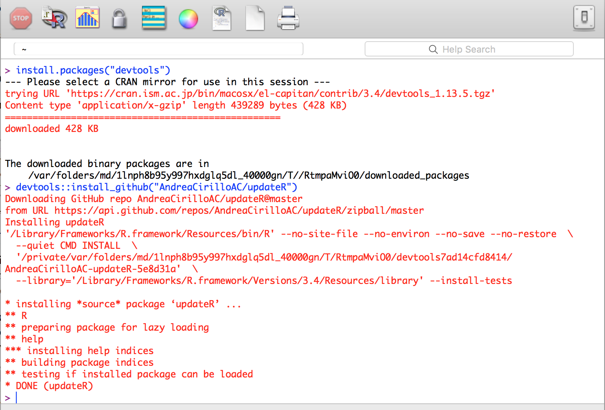The image size is (605, 410).
Task: Click into the Help Search field
Action: tap(469, 49)
